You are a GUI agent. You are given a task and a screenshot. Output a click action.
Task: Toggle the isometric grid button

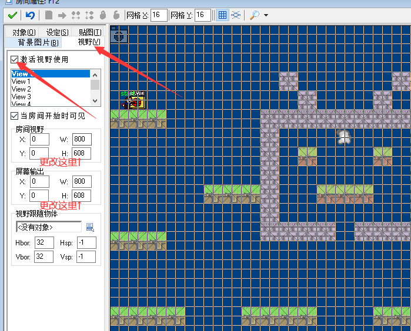(236, 15)
